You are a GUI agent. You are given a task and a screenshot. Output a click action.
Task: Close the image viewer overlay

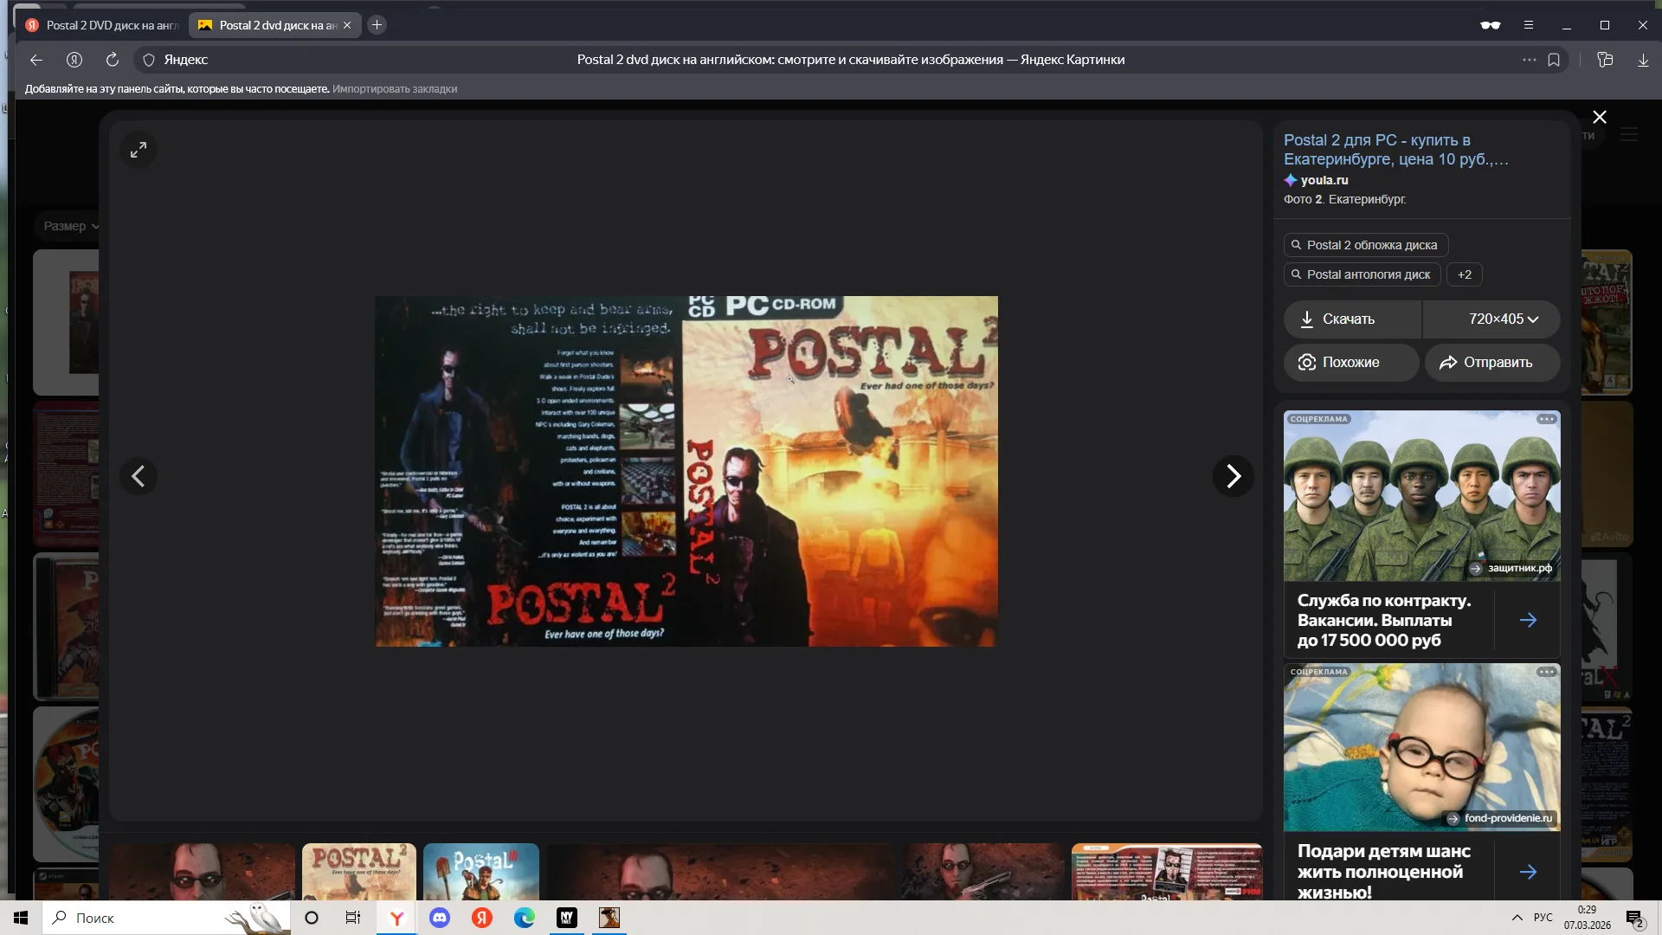pyautogui.click(x=1600, y=117)
